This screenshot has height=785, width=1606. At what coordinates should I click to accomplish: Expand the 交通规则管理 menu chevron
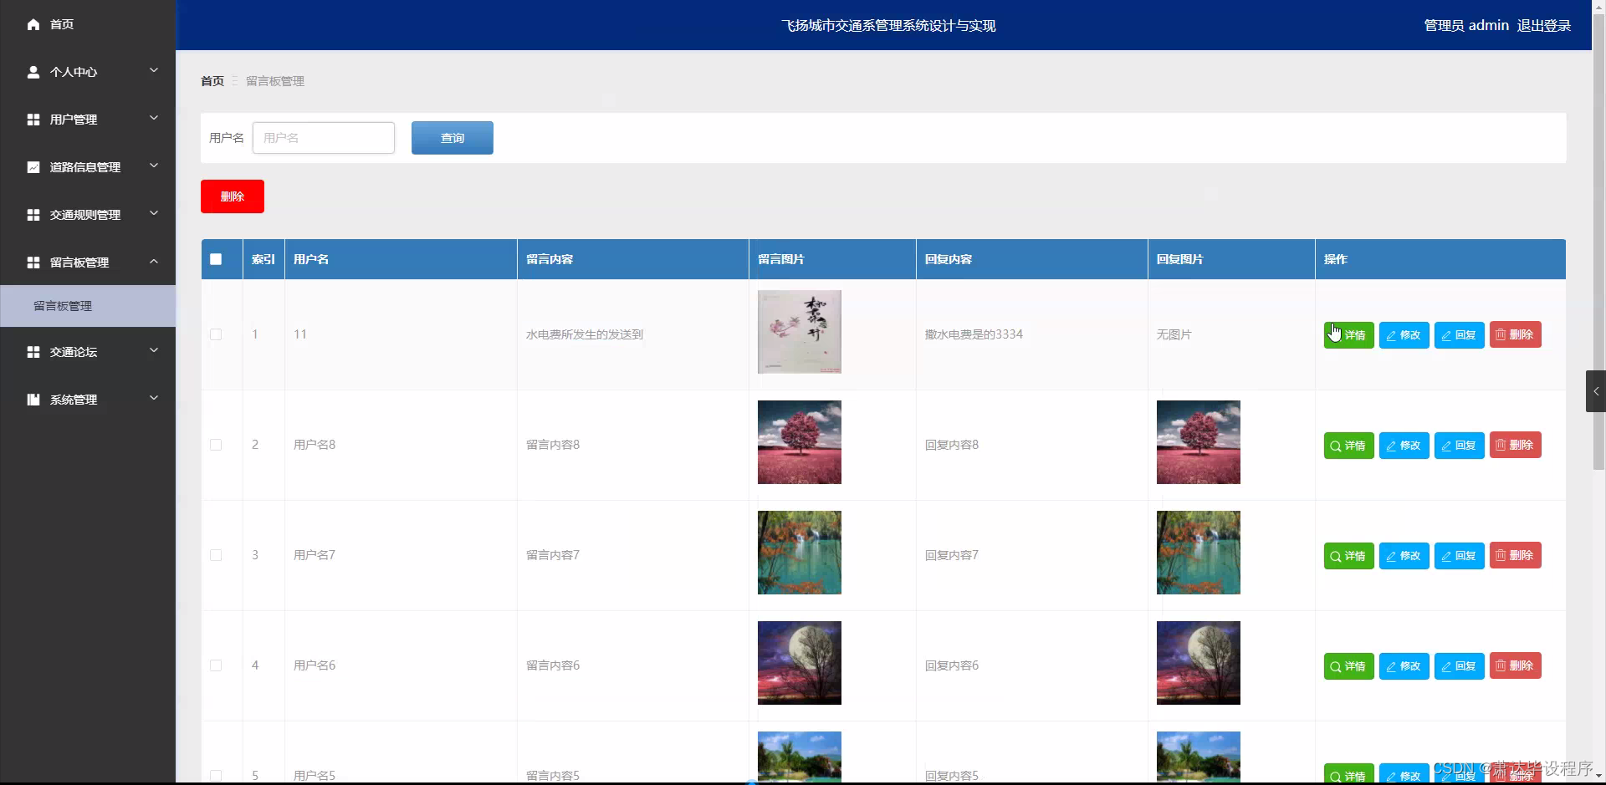[154, 213]
